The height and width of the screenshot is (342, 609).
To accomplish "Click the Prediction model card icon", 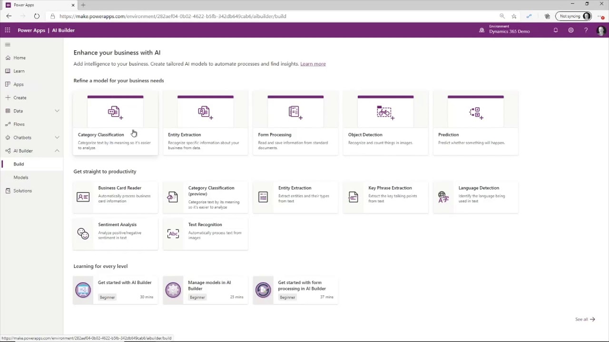I will [475, 113].
